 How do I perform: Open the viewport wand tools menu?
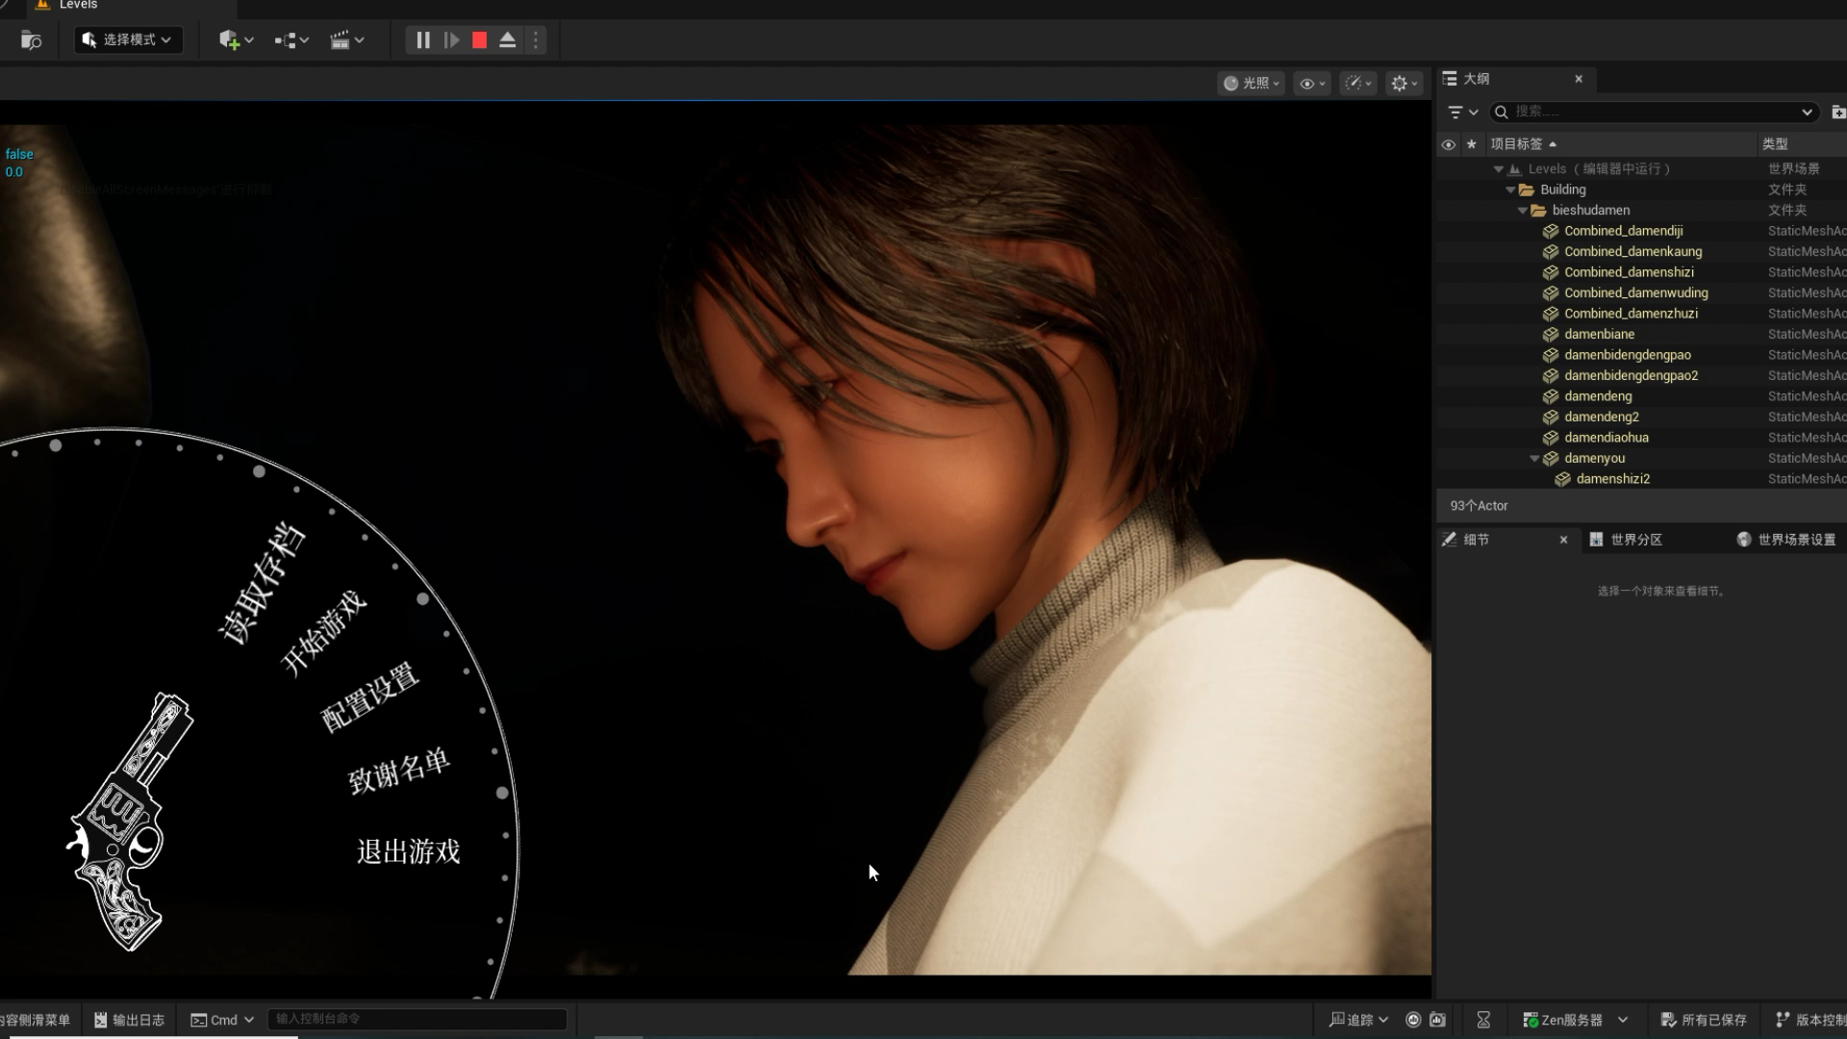click(x=1357, y=84)
